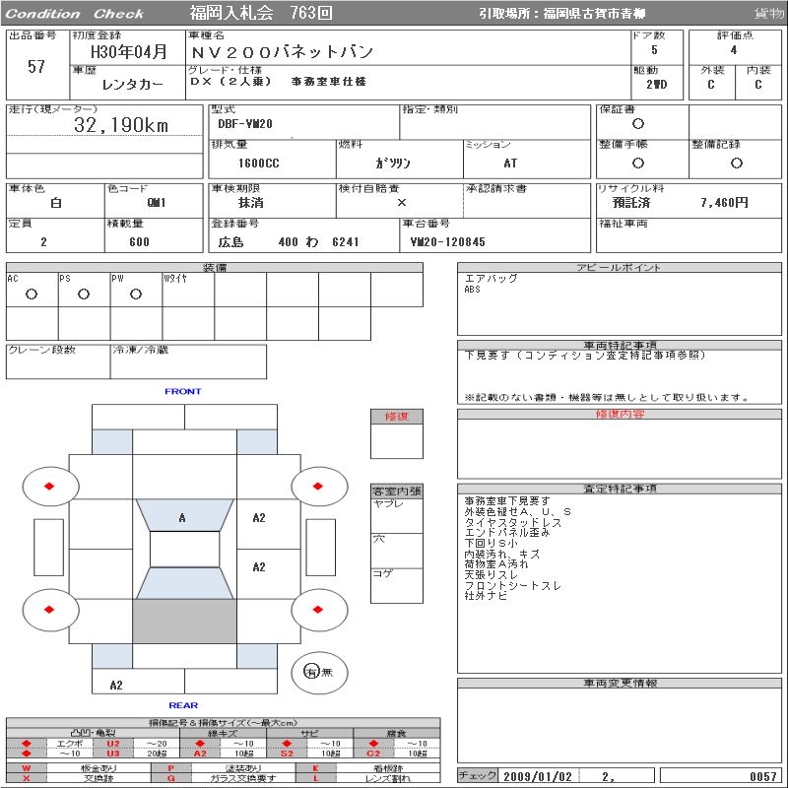788x788 pixels.
Task: Click the circle mark under PW
Action: pyautogui.click(x=136, y=294)
